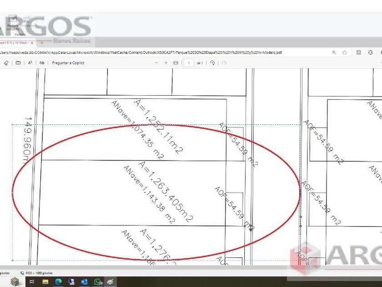Click the grey square icon beside the star

pyautogui.click(x=359, y=52)
